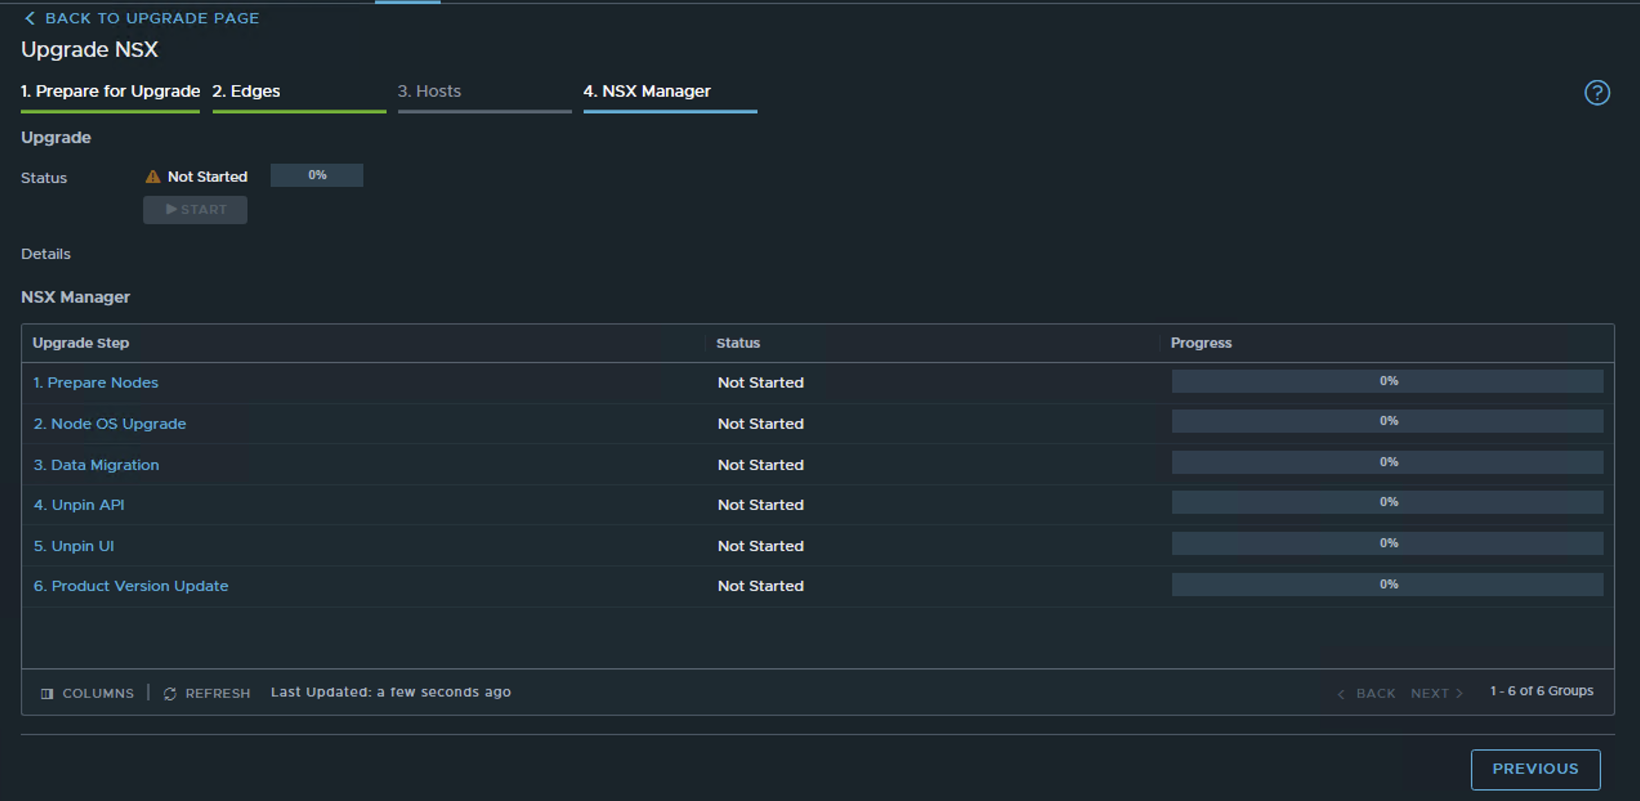Open the 2. Edges step tab
1640x801 pixels.
tap(246, 91)
